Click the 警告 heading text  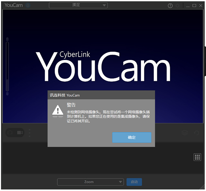pyautogui.click(x=71, y=105)
